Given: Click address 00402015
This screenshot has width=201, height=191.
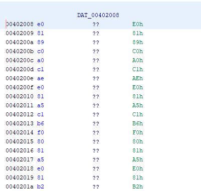Looking at the screenshot, I should (x=20, y=141).
